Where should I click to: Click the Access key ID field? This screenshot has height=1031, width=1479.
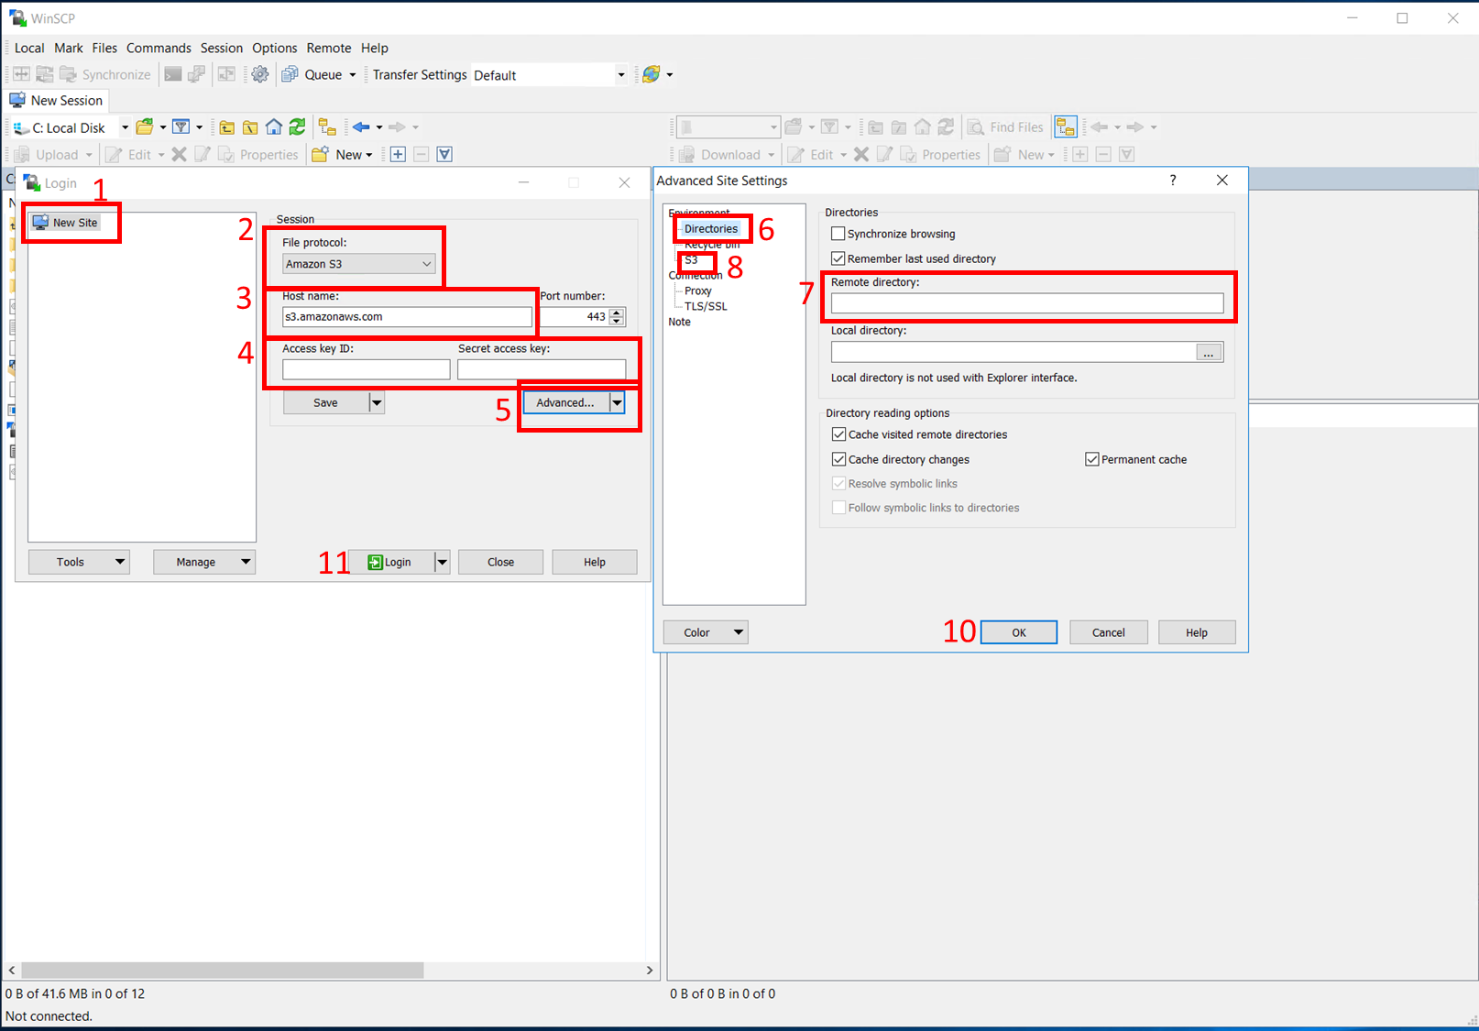coord(367,369)
